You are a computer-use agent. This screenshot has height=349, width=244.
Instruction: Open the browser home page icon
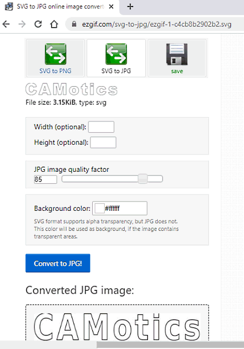click(54, 24)
